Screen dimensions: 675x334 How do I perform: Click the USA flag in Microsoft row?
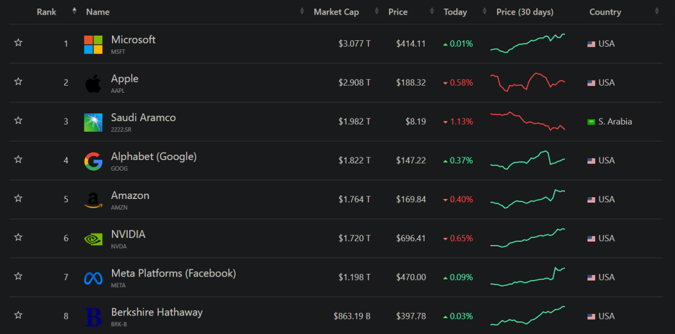591,44
